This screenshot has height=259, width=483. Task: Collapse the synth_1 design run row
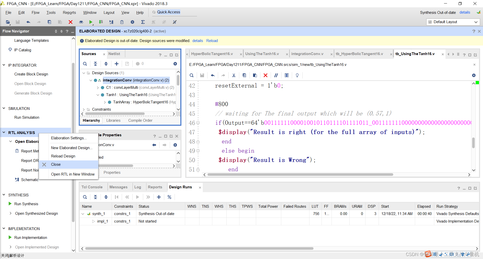83,214
